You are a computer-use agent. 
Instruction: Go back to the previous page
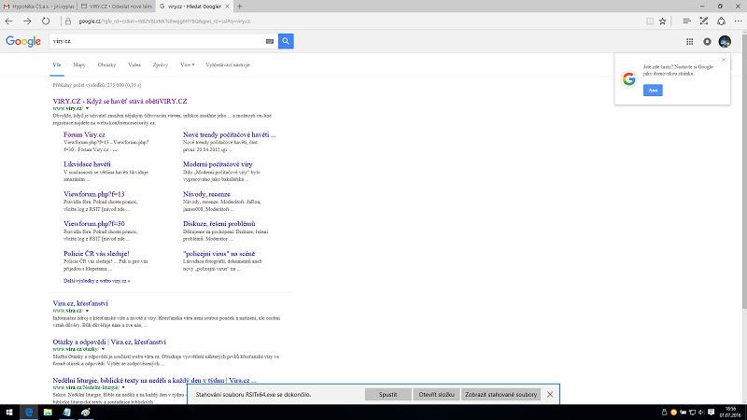[8, 21]
